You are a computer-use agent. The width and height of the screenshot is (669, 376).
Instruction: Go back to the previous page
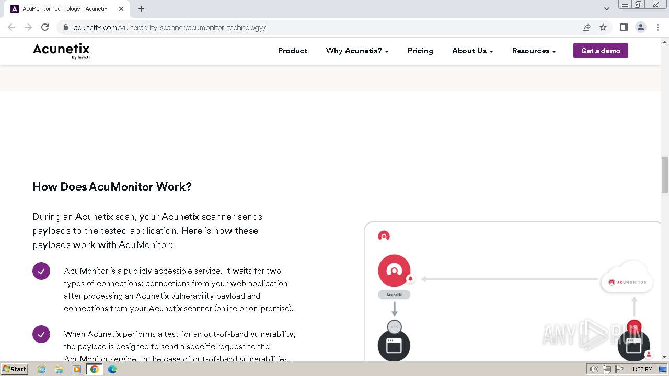coord(11,27)
